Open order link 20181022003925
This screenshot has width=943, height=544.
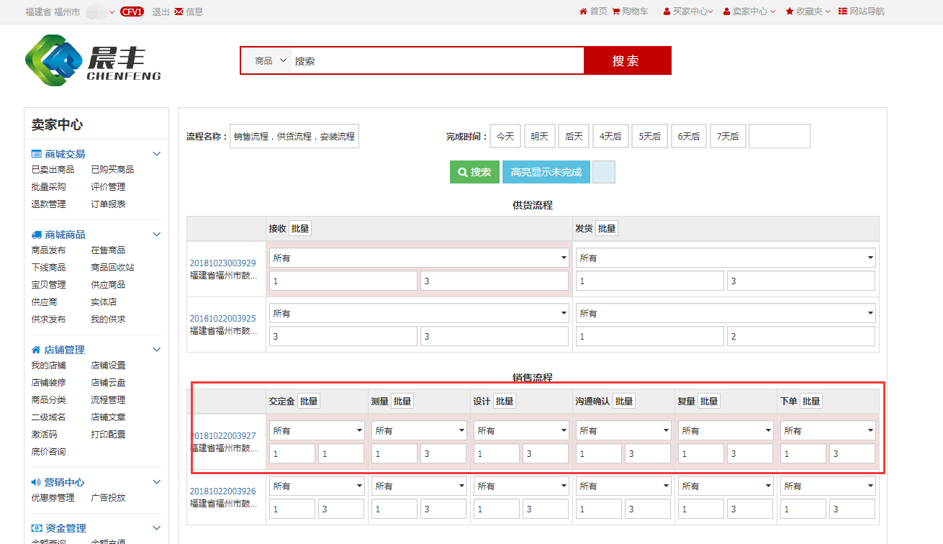tap(222, 318)
